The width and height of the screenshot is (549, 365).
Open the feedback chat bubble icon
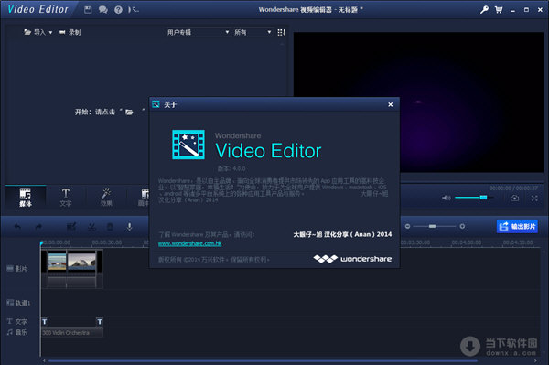[102, 10]
